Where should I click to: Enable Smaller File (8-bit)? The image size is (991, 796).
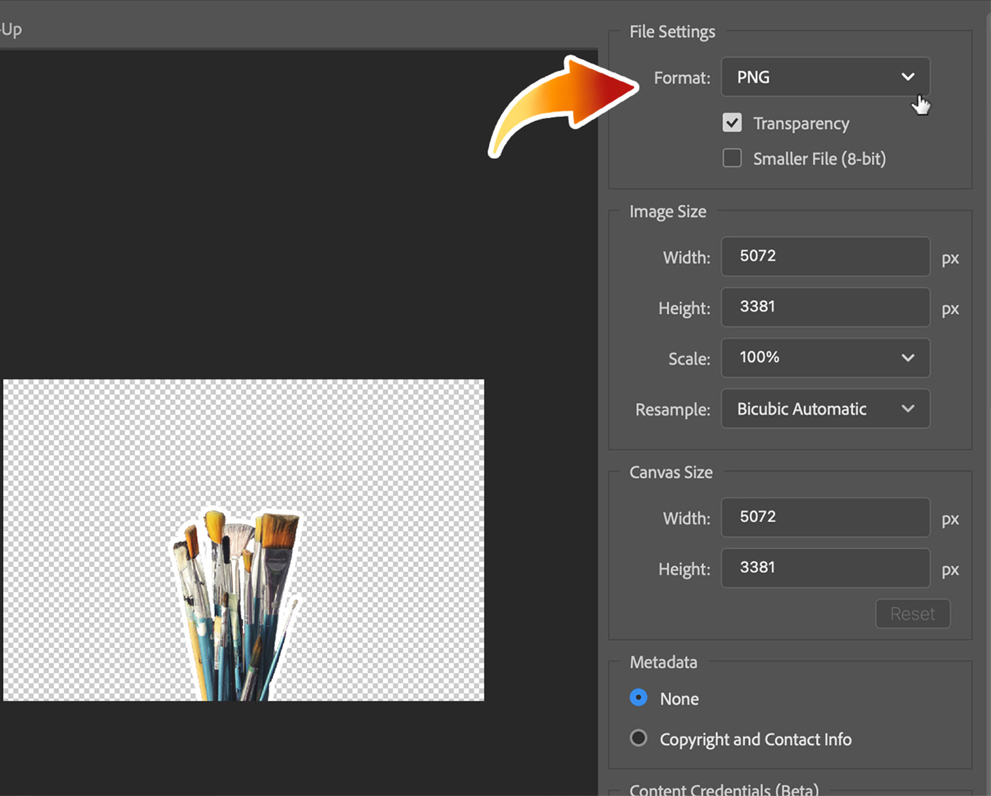pyautogui.click(x=732, y=158)
